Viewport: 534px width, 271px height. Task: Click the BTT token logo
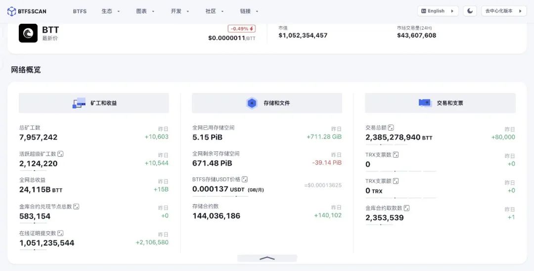[28, 33]
